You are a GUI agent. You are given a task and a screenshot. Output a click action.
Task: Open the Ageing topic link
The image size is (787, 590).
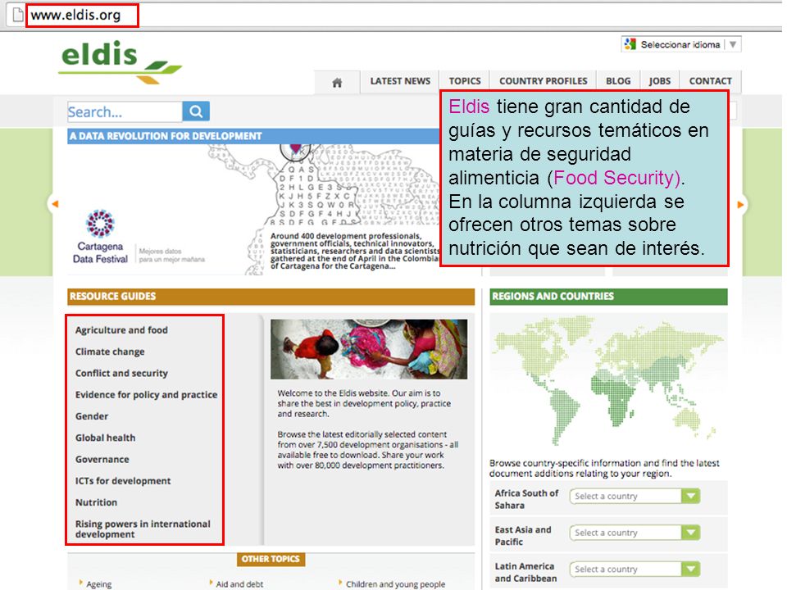99,584
